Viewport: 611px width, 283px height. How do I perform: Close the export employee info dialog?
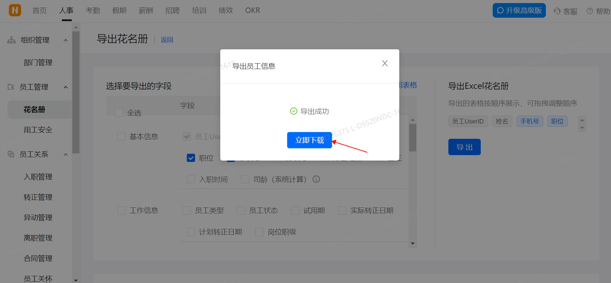[385, 63]
